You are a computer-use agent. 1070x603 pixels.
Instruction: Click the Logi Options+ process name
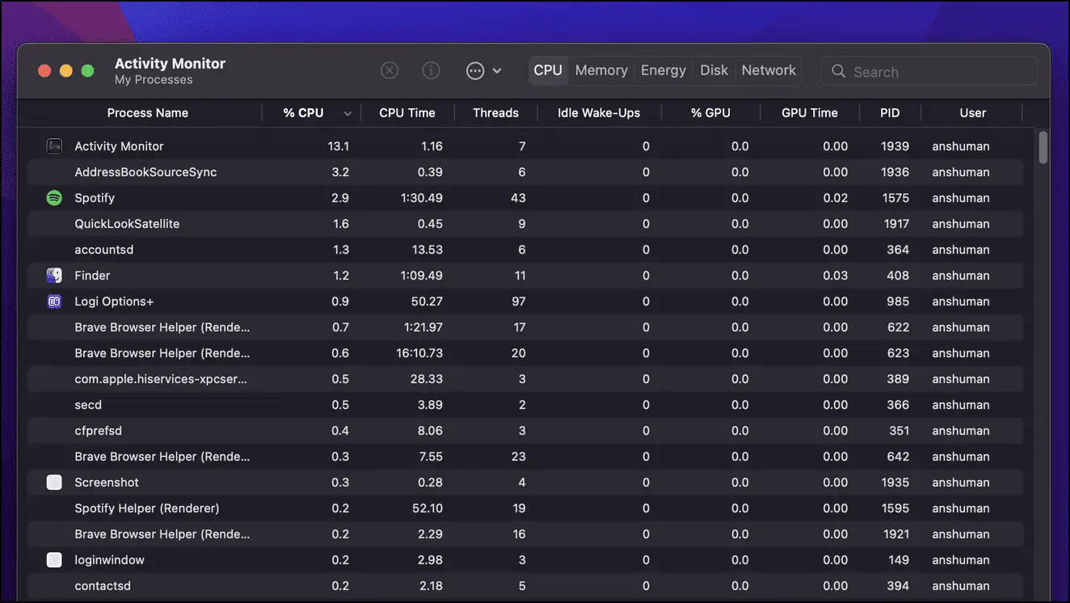click(x=114, y=301)
